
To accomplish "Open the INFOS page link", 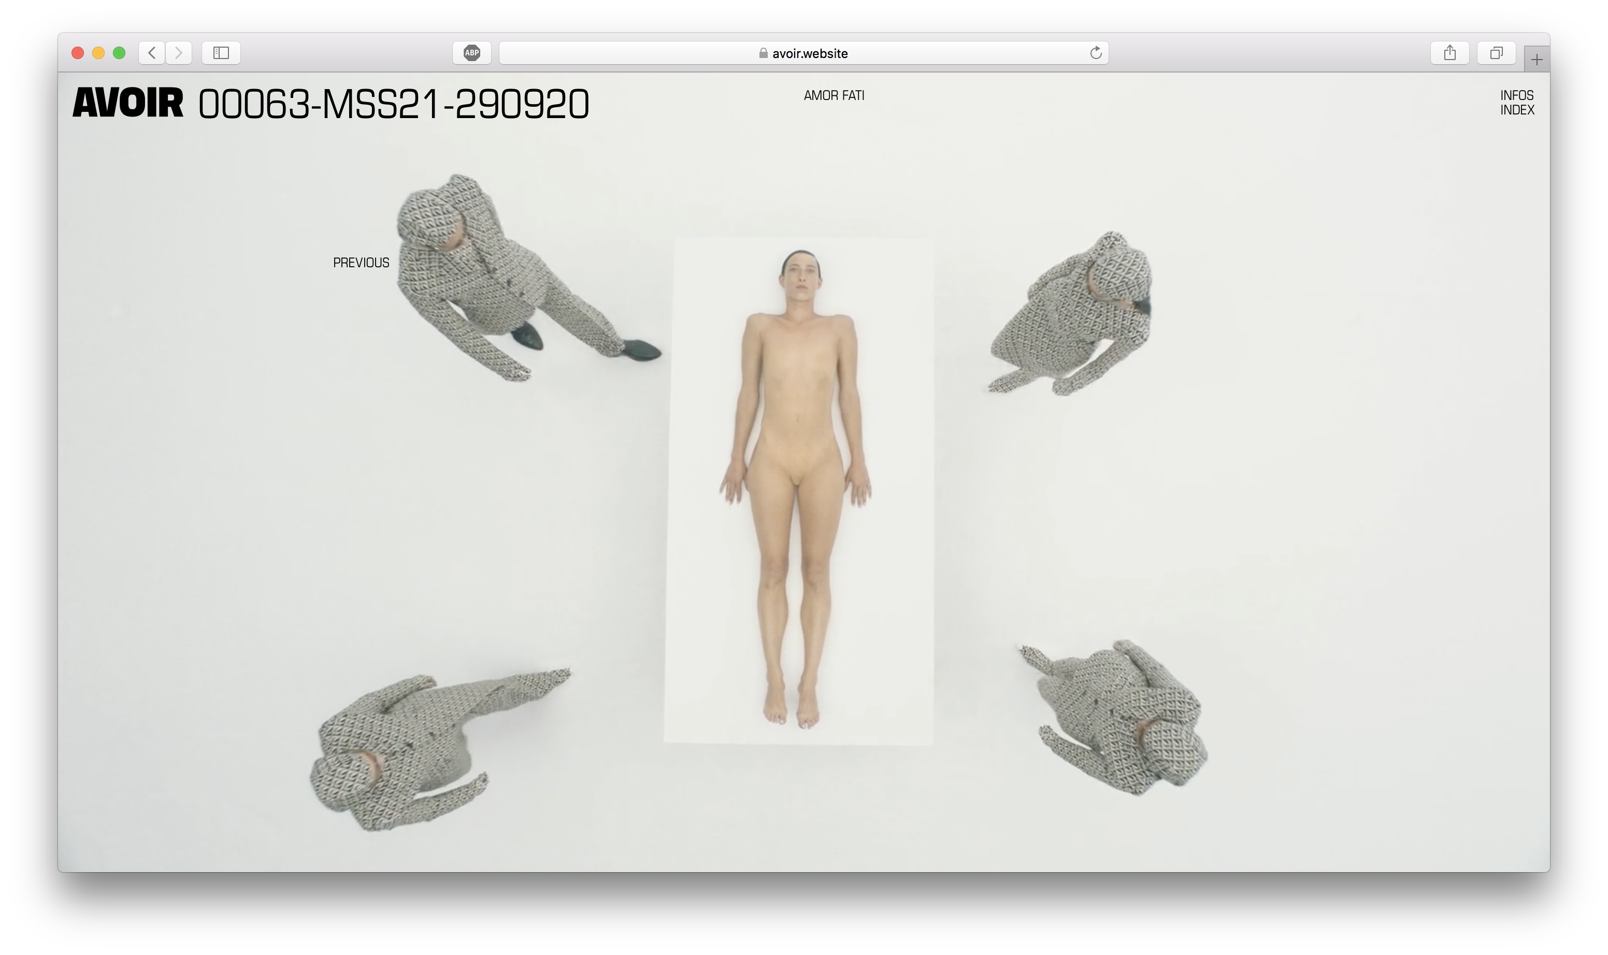I will 1517,95.
